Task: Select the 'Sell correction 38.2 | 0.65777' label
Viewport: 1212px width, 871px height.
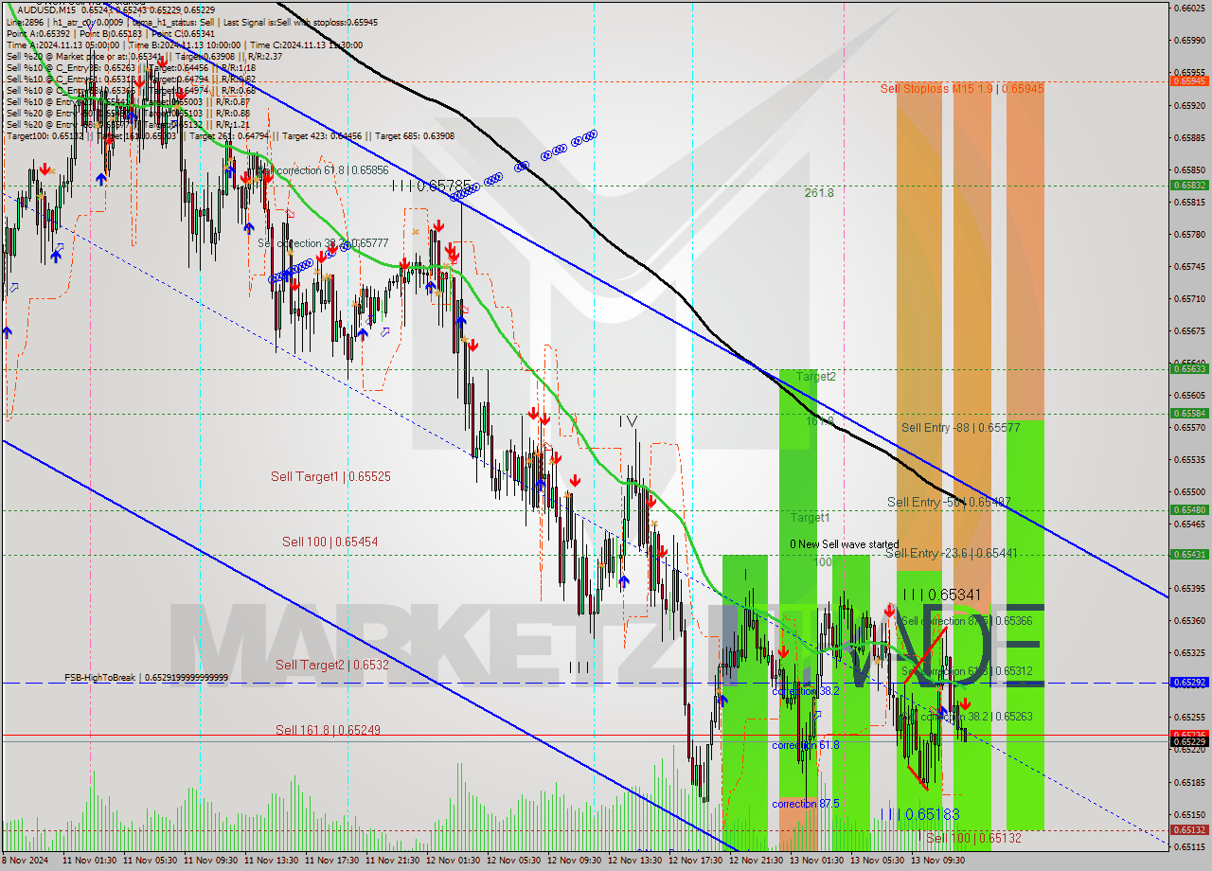Action: [x=323, y=243]
